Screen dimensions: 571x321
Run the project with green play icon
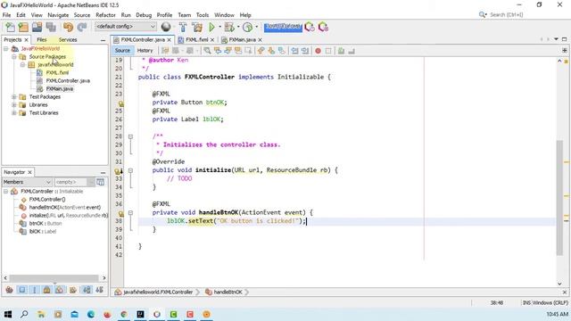click(x=211, y=27)
